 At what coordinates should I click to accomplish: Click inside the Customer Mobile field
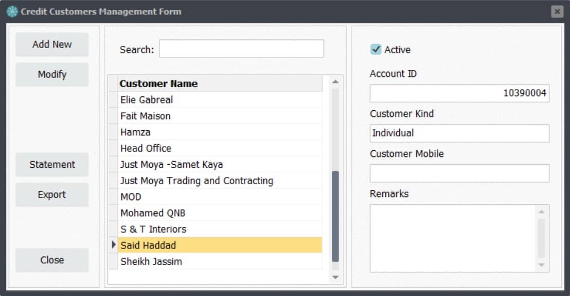pyautogui.click(x=459, y=173)
